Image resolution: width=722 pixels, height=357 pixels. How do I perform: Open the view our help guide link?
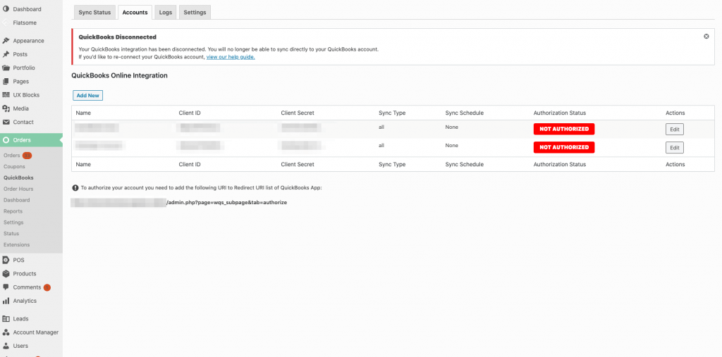pyautogui.click(x=231, y=57)
